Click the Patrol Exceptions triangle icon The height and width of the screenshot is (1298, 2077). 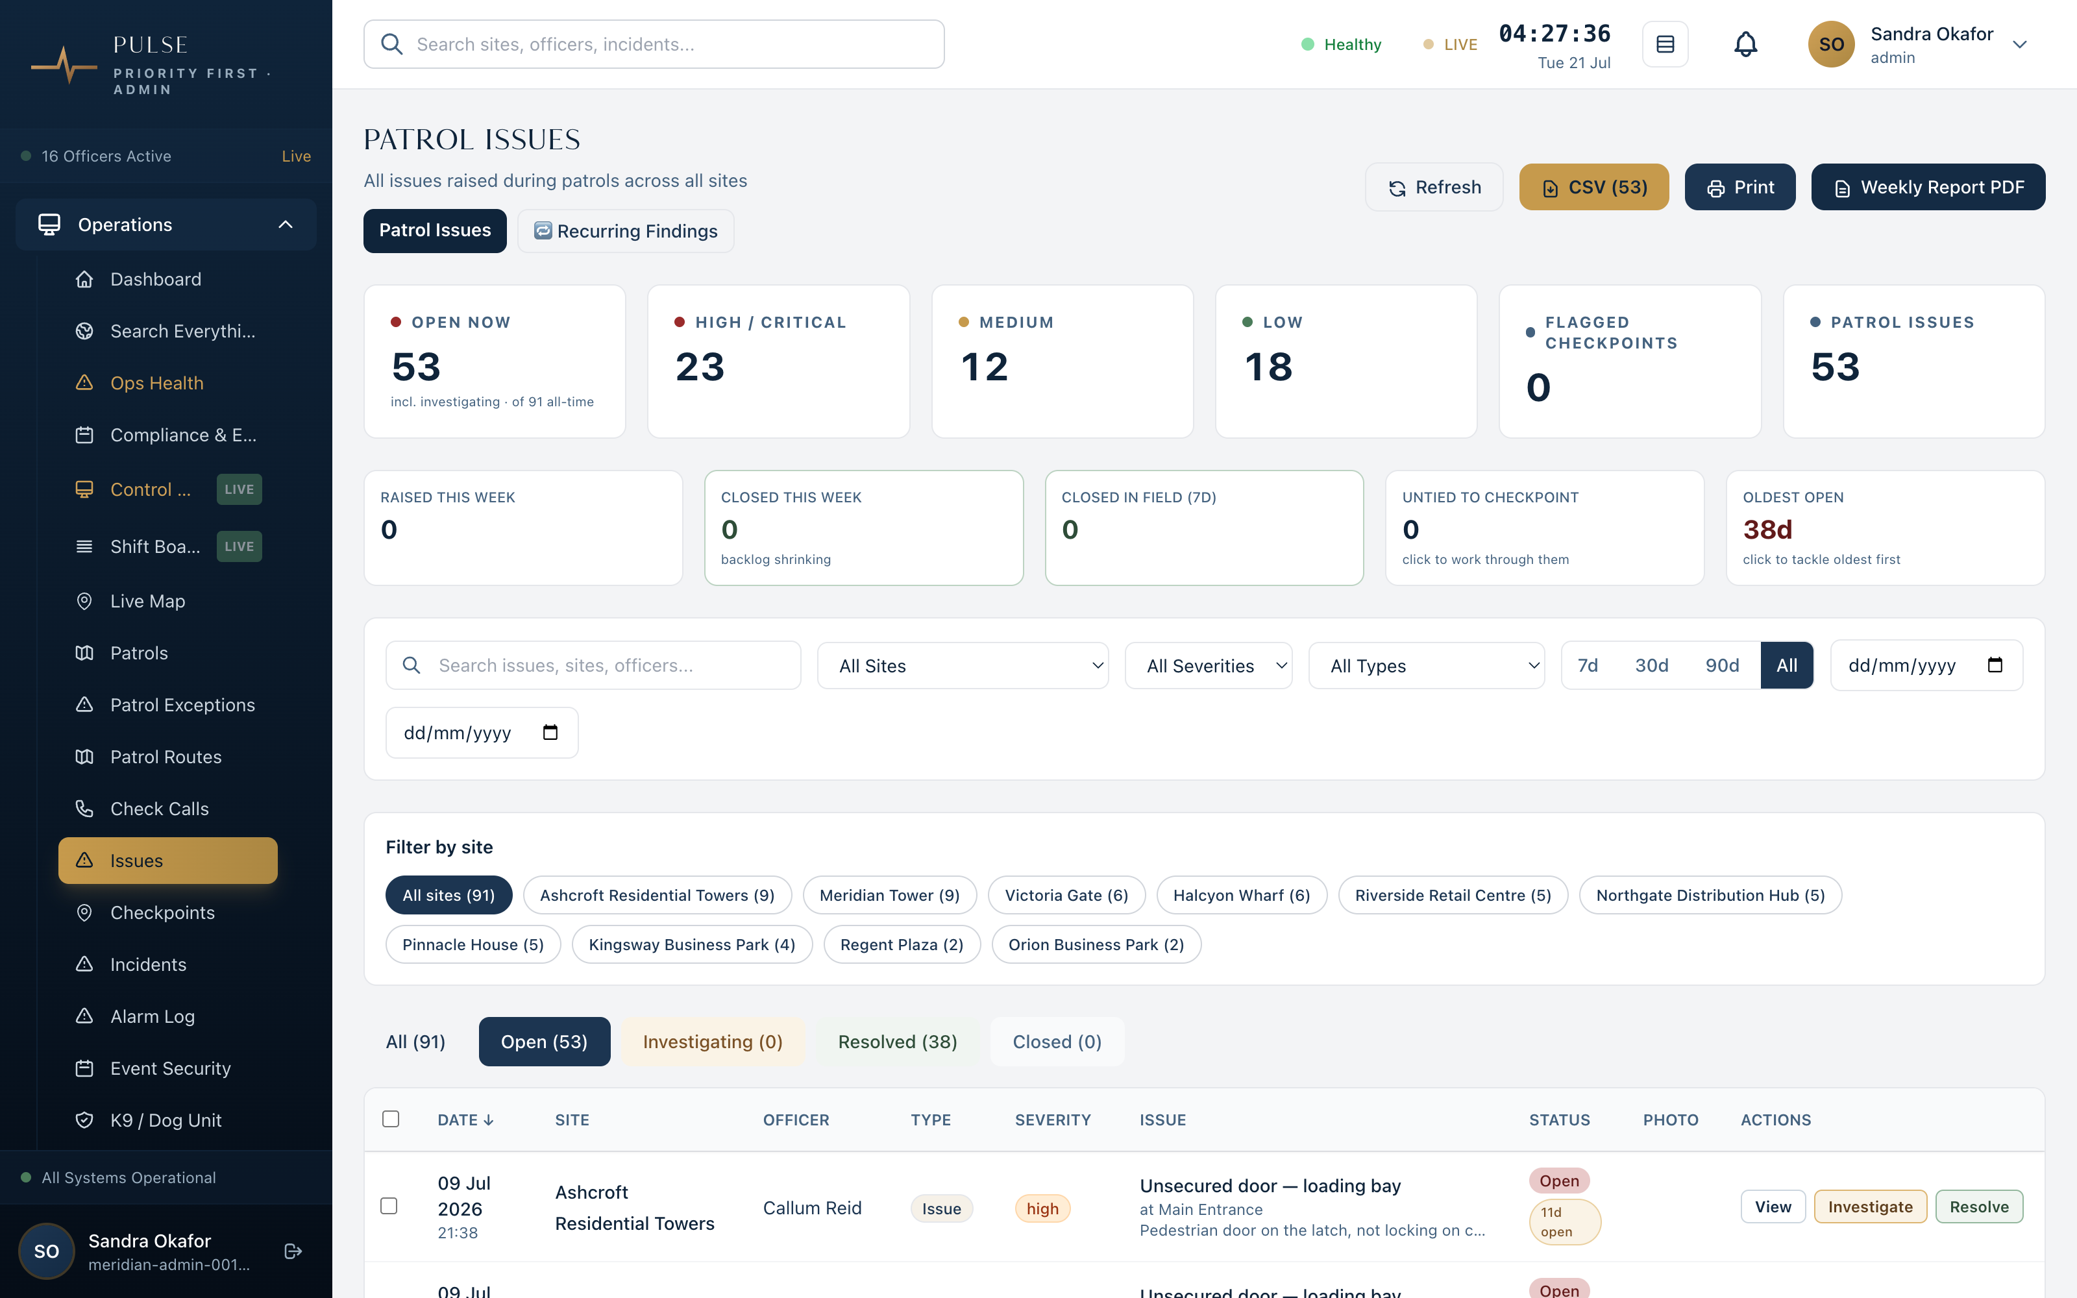click(84, 705)
